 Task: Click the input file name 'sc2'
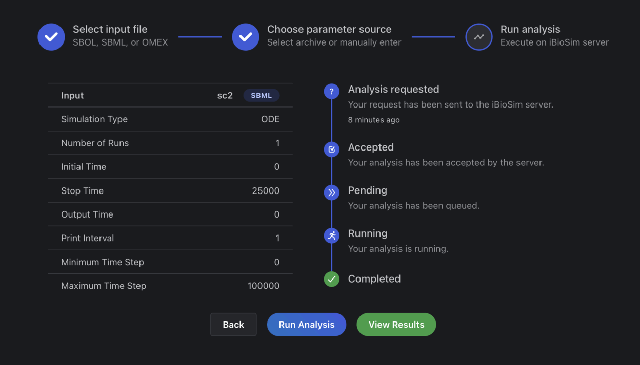[225, 95]
